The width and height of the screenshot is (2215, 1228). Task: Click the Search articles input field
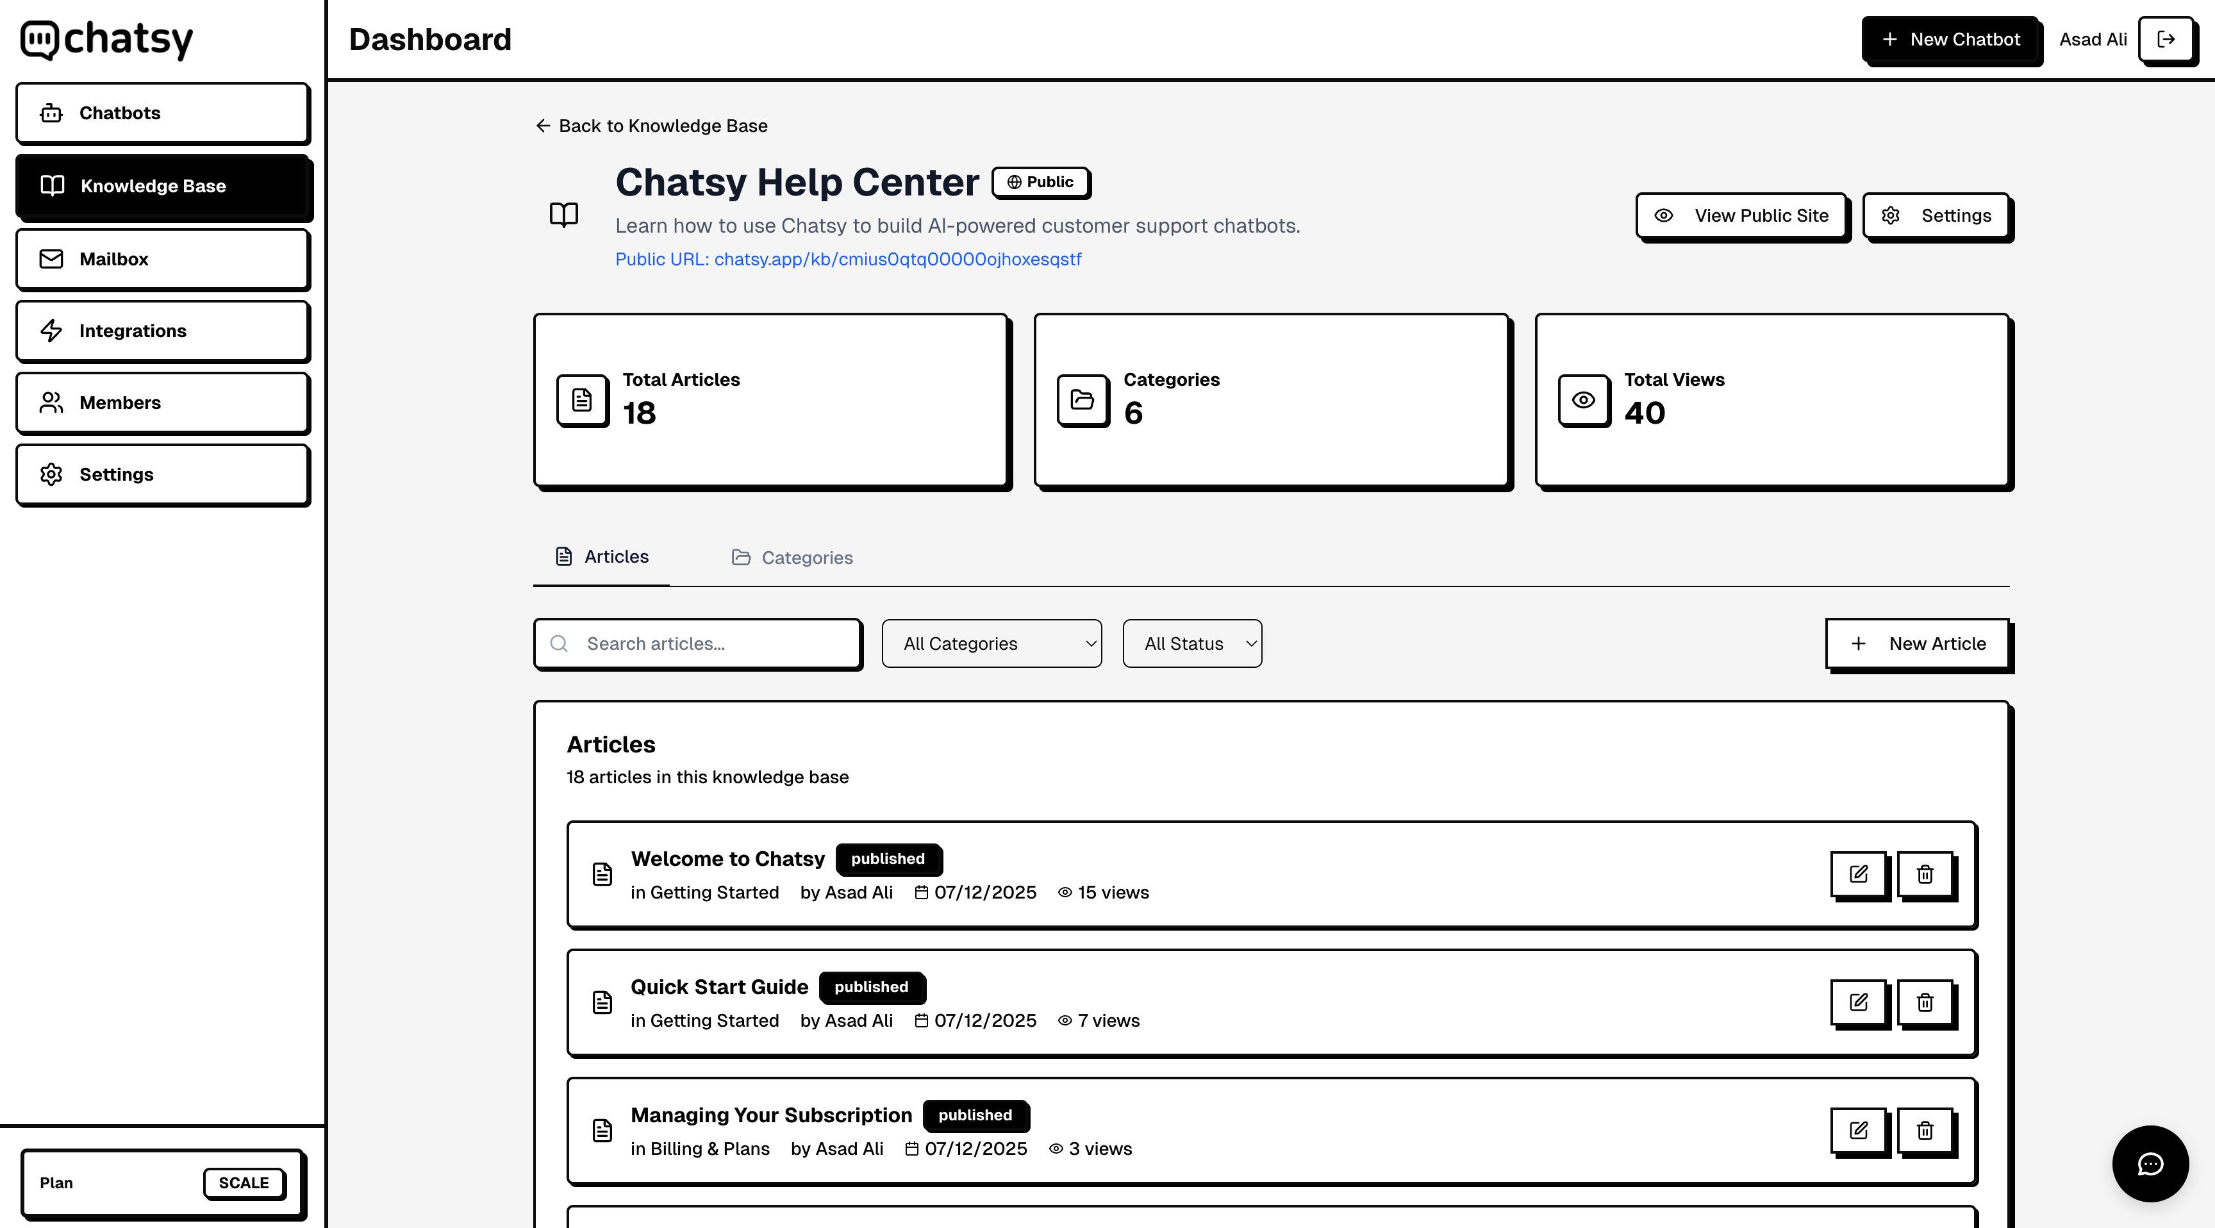click(x=697, y=643)
